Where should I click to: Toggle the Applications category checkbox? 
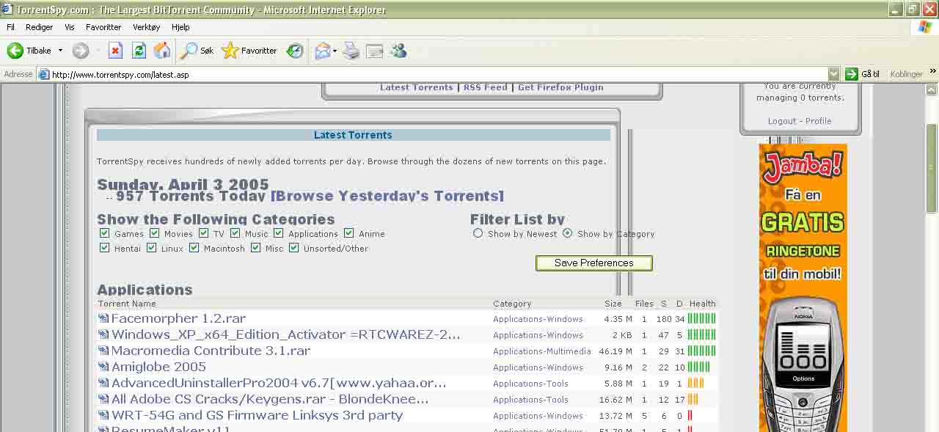pos(279,233)
